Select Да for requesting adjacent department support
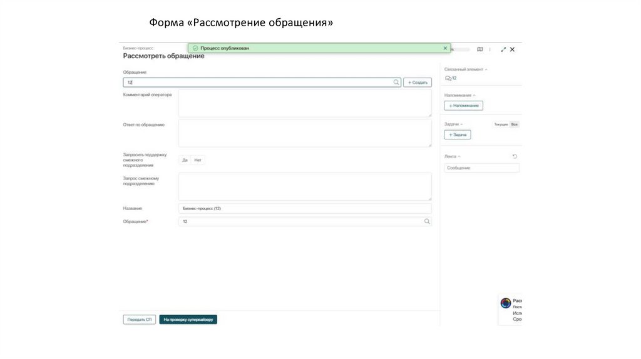The height and width of the screenshot is (359, 641). [185, 160]
